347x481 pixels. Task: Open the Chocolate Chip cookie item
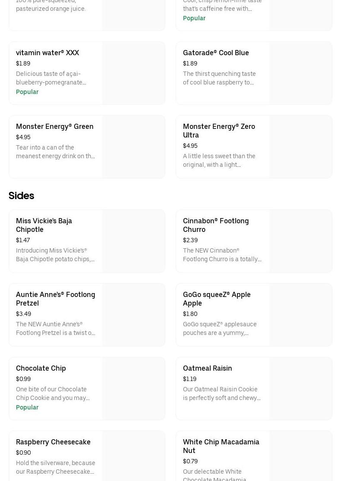click(x=41, y=368)
